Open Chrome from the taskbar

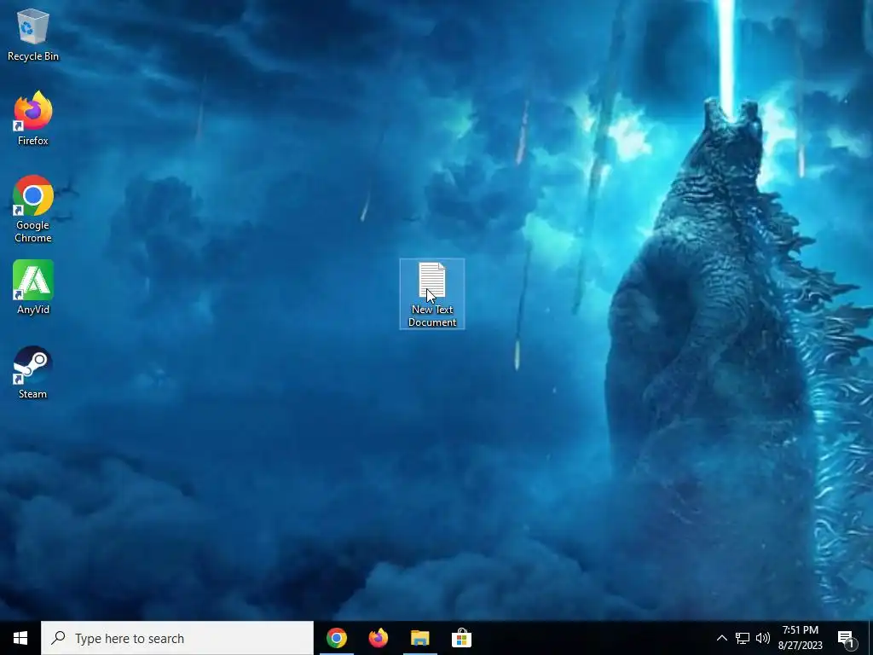coord(336,638)
